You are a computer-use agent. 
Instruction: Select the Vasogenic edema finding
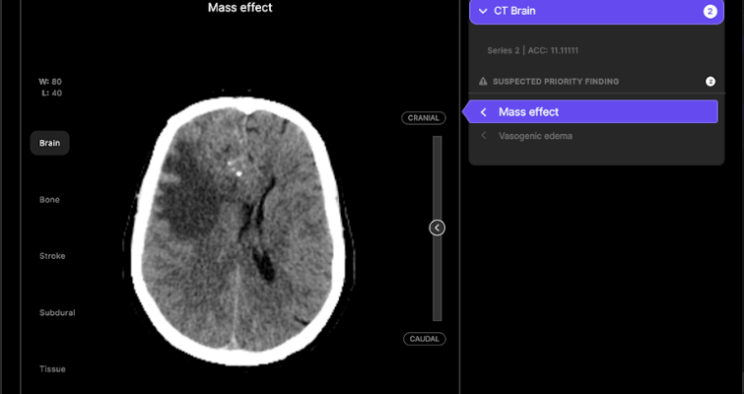[535, 136]
